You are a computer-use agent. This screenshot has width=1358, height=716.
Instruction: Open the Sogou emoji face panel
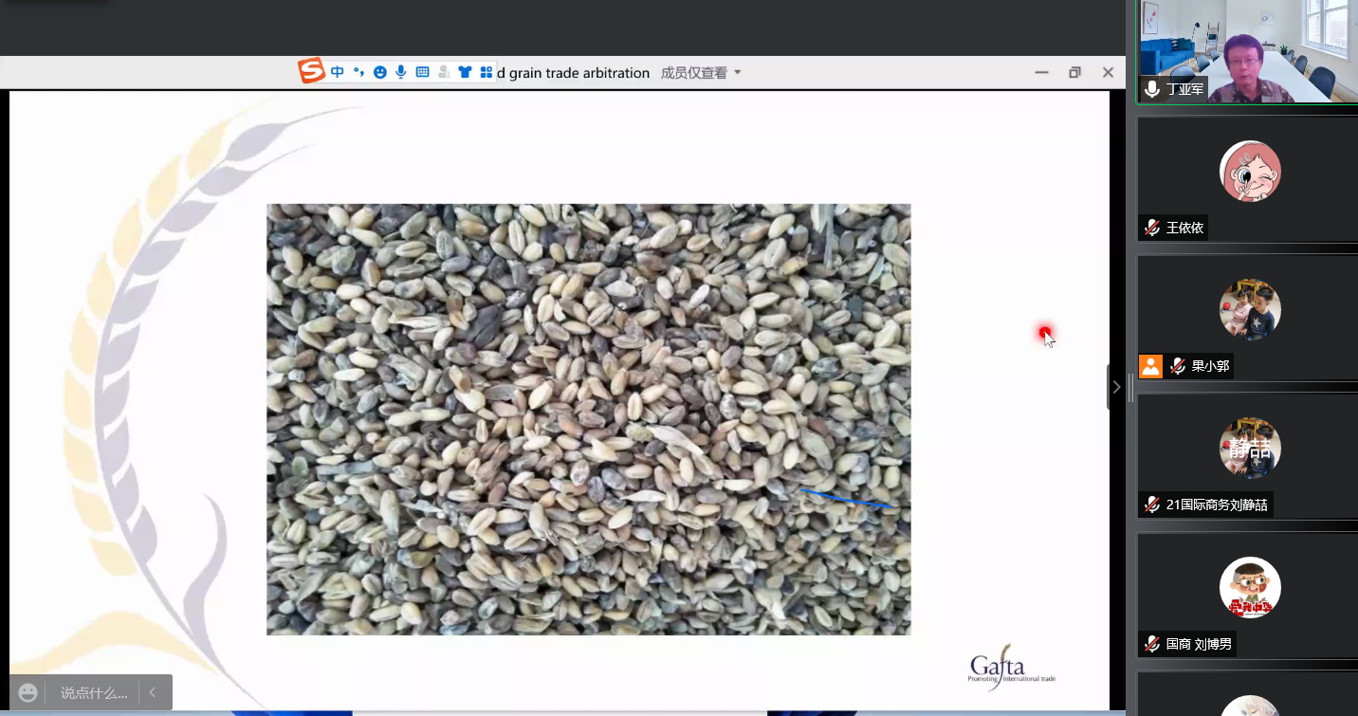[x=380, y=72]
